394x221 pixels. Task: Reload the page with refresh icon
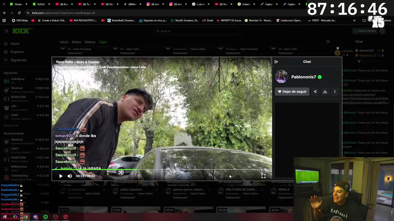pyautogui.click(x=19, y=13)
